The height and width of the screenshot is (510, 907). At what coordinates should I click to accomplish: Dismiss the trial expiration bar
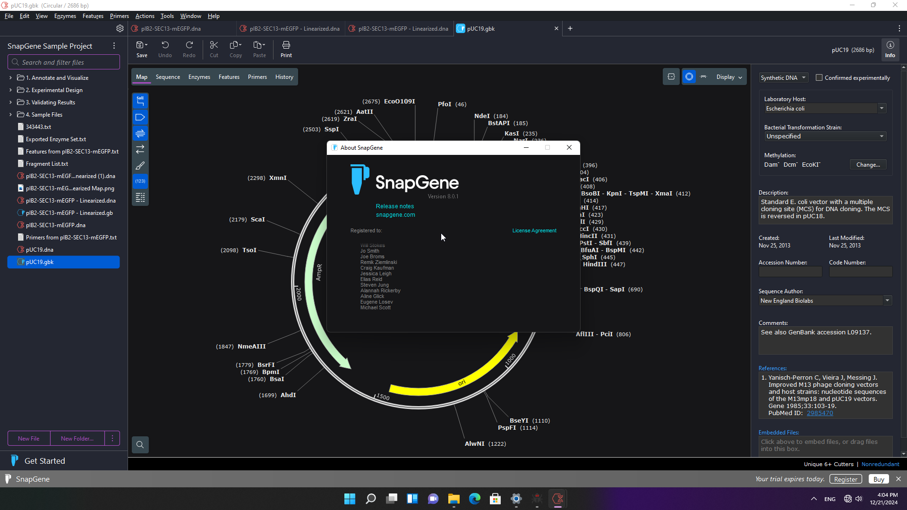[898, 479]
